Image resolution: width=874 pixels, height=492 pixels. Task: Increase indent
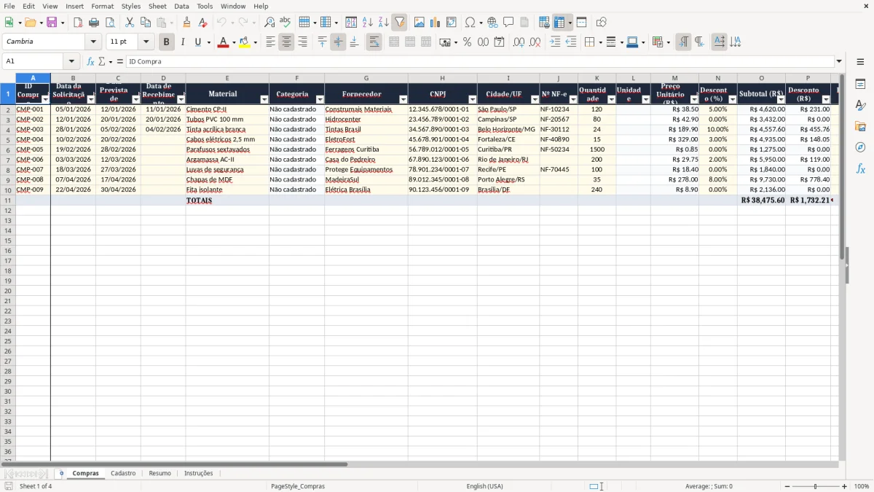(x=555, y=42)
